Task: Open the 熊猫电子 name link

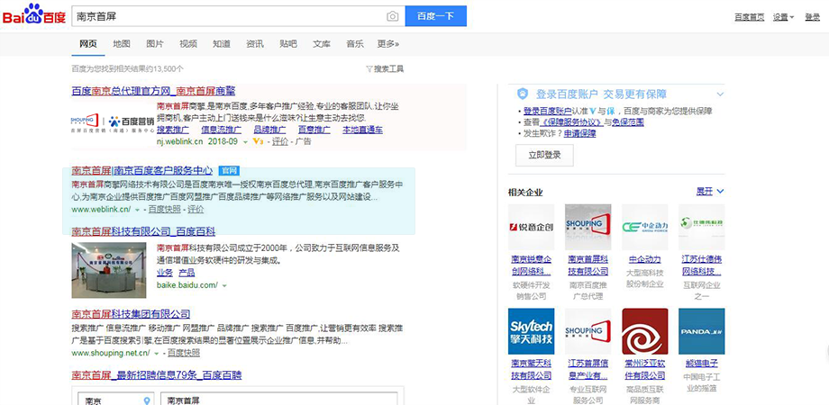Action: click(x=702, y=364)
